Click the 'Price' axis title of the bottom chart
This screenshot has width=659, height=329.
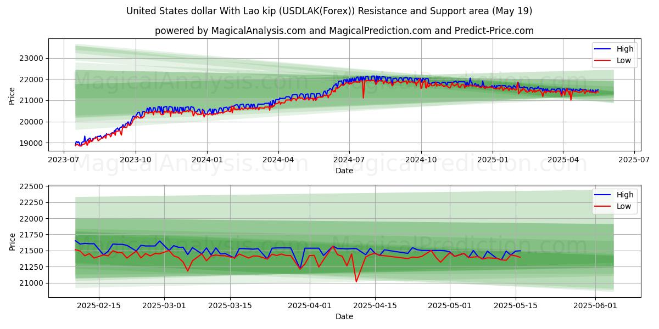click(x=12, y=241)
